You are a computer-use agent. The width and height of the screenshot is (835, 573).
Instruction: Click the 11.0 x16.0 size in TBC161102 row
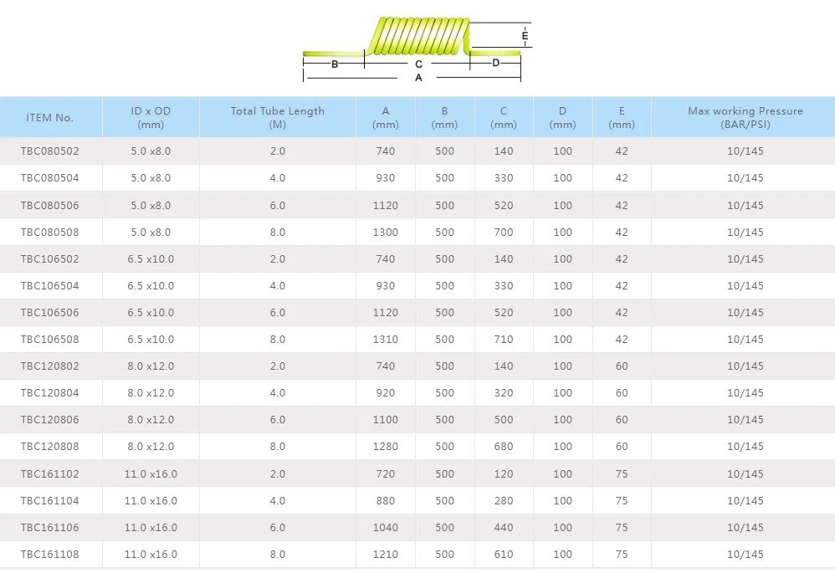(x=151, y=474)
